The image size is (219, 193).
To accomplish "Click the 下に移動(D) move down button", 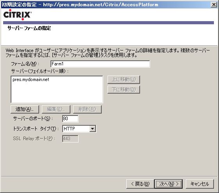I will [x=124, y=90].
